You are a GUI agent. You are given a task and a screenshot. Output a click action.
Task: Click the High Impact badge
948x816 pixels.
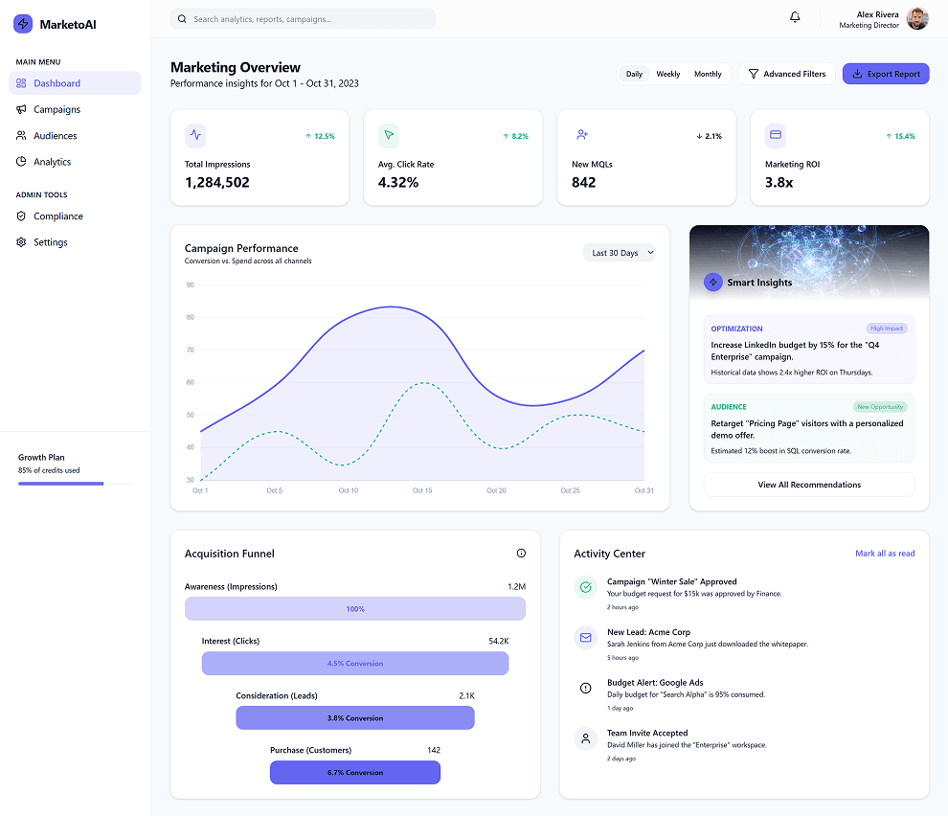(x=887, y=329)
